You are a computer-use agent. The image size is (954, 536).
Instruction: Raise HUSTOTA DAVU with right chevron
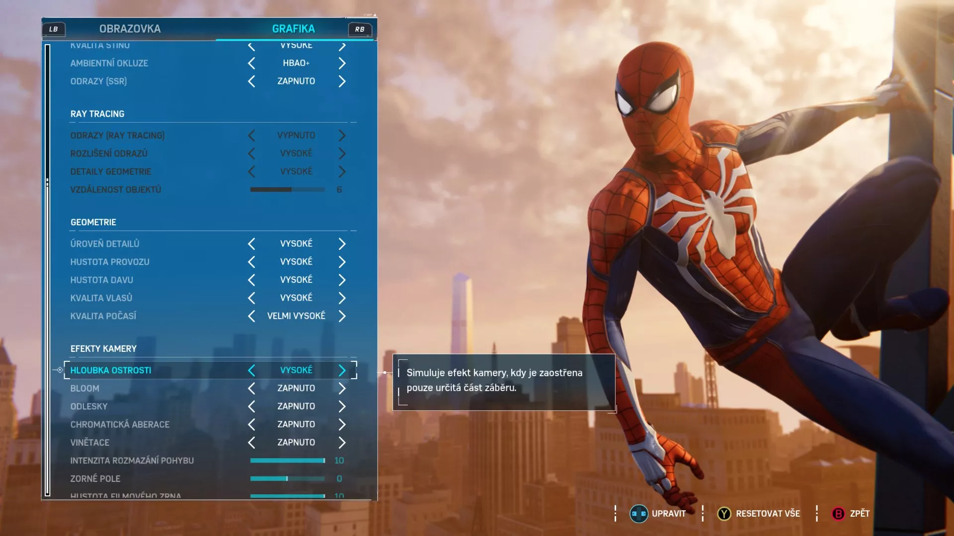pos(342,279)
